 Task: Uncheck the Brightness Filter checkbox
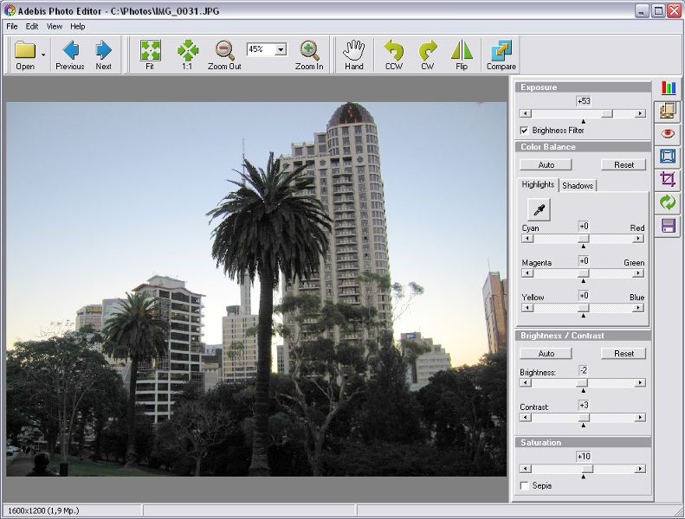(x=524, y=131)
